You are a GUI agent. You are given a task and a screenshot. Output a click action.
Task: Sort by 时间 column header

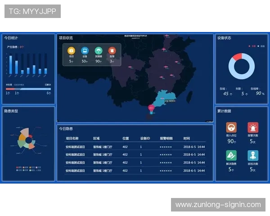186,138
